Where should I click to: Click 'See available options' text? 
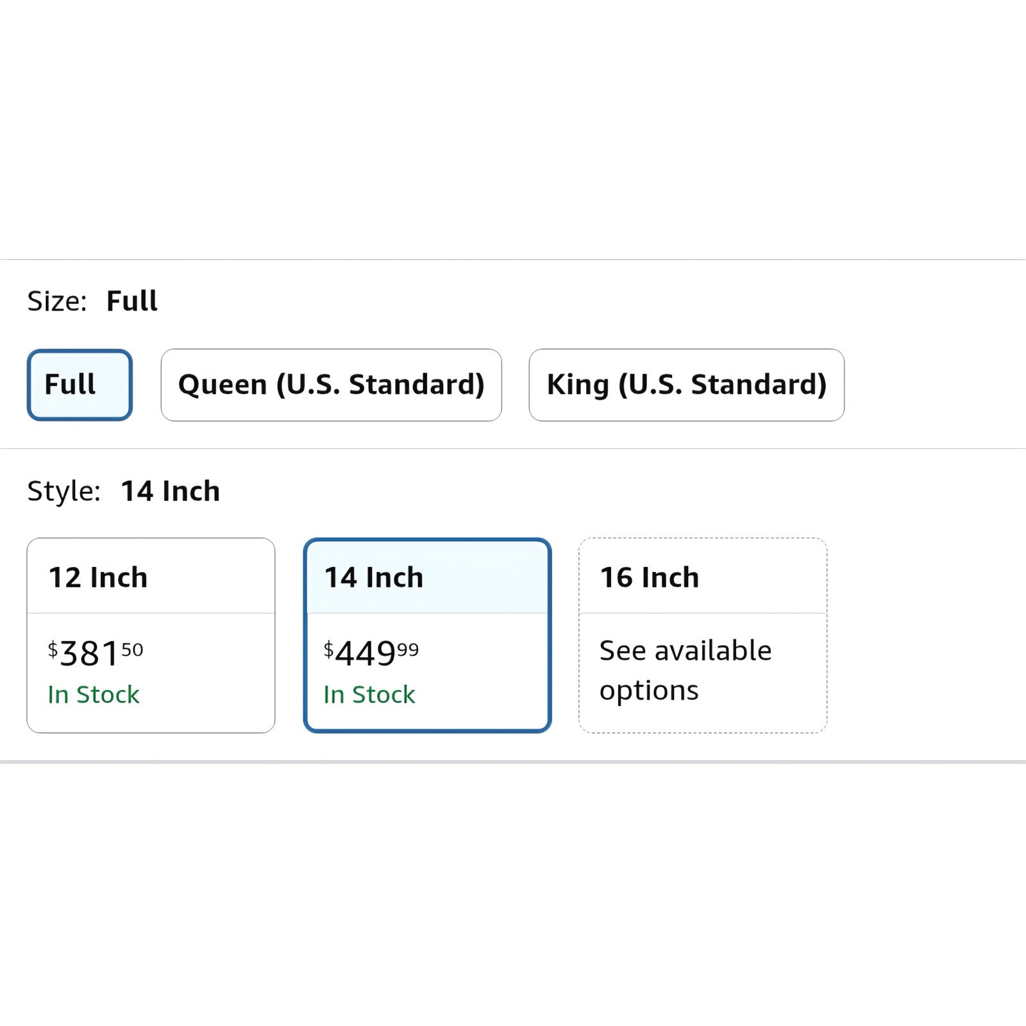tap(685, 670)
